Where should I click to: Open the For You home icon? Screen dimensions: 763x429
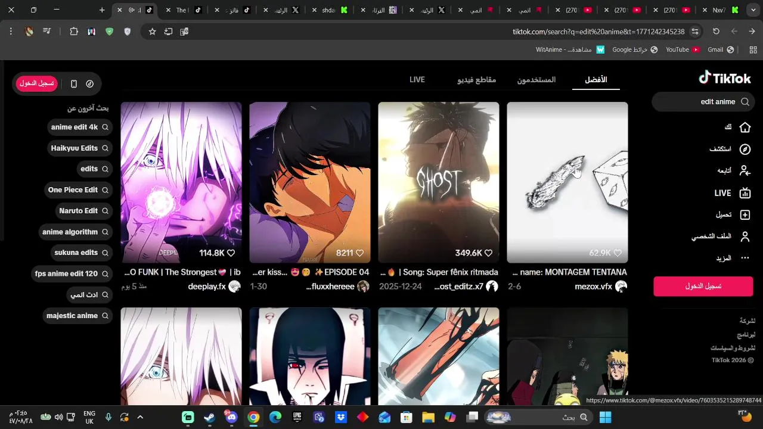[745, 127]
